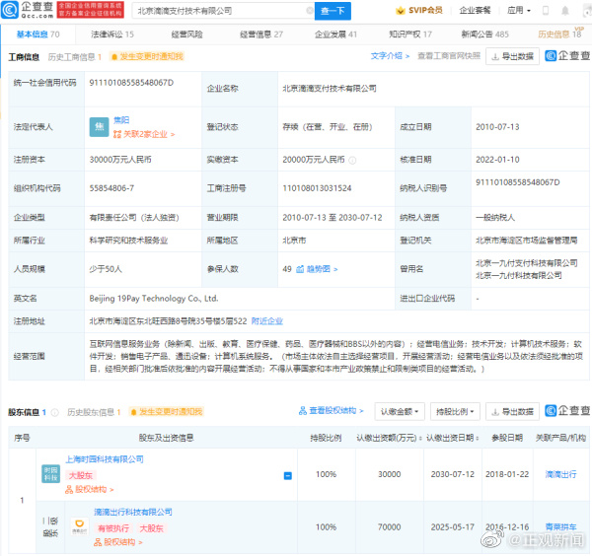Open the 认缴金额 filter dropdown
This screenshot has width=592, height=556.
pos(400,411)
